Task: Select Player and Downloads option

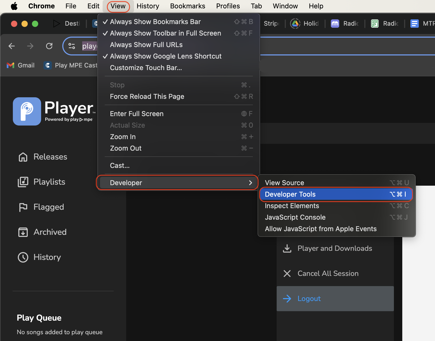Action: pos(335,248)
